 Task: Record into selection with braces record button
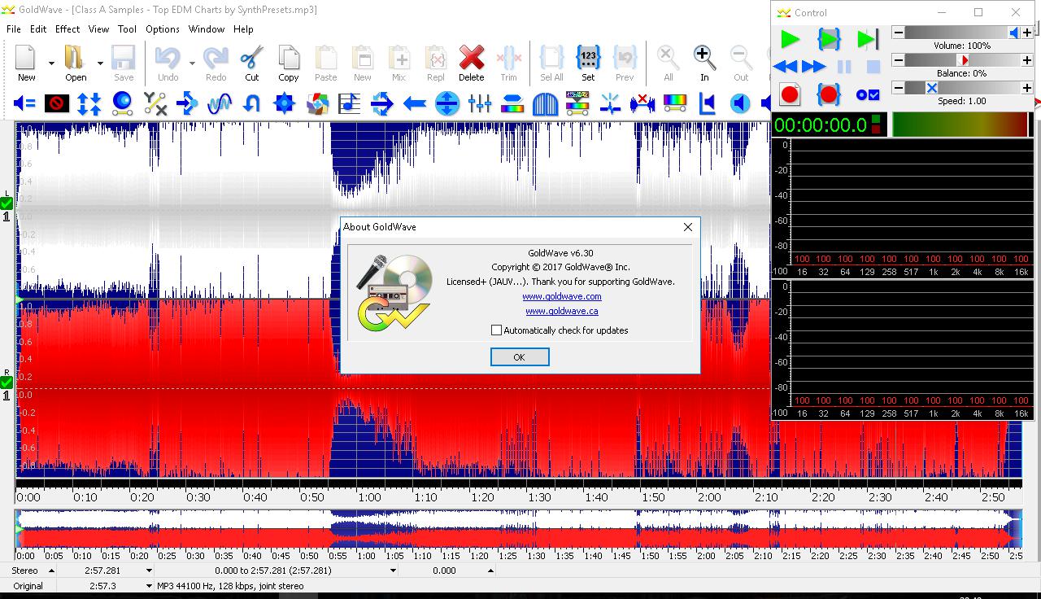[x=829, y=94]
